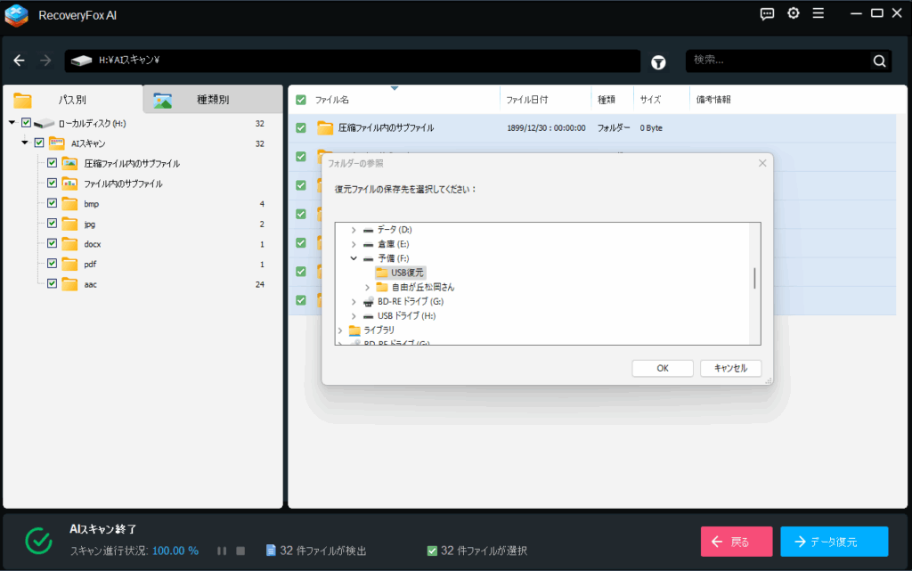The height and width of the screenshot is (571, 912).
Task: Switch to the 種類別 tab
Action: point(212,100)
